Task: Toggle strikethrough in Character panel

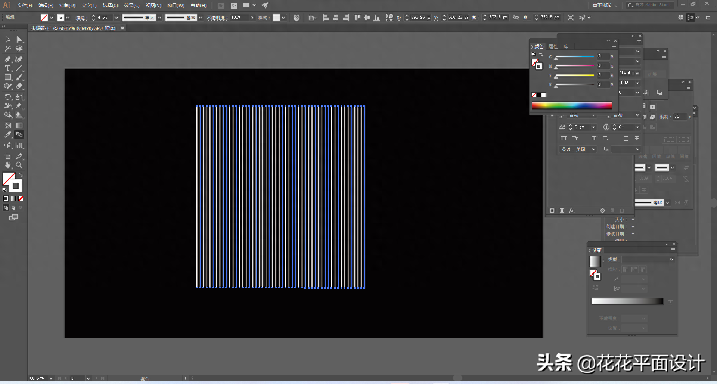Action: (x=637, y=139)
